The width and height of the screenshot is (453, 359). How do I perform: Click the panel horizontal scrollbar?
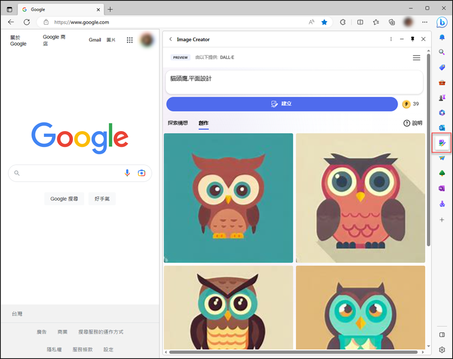pos(293,352)
